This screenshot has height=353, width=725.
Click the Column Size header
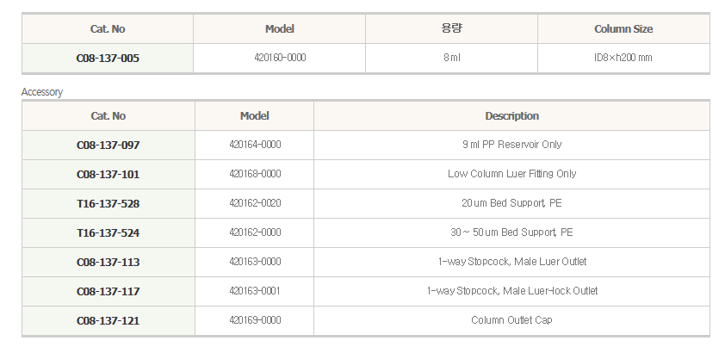point(623,28)
